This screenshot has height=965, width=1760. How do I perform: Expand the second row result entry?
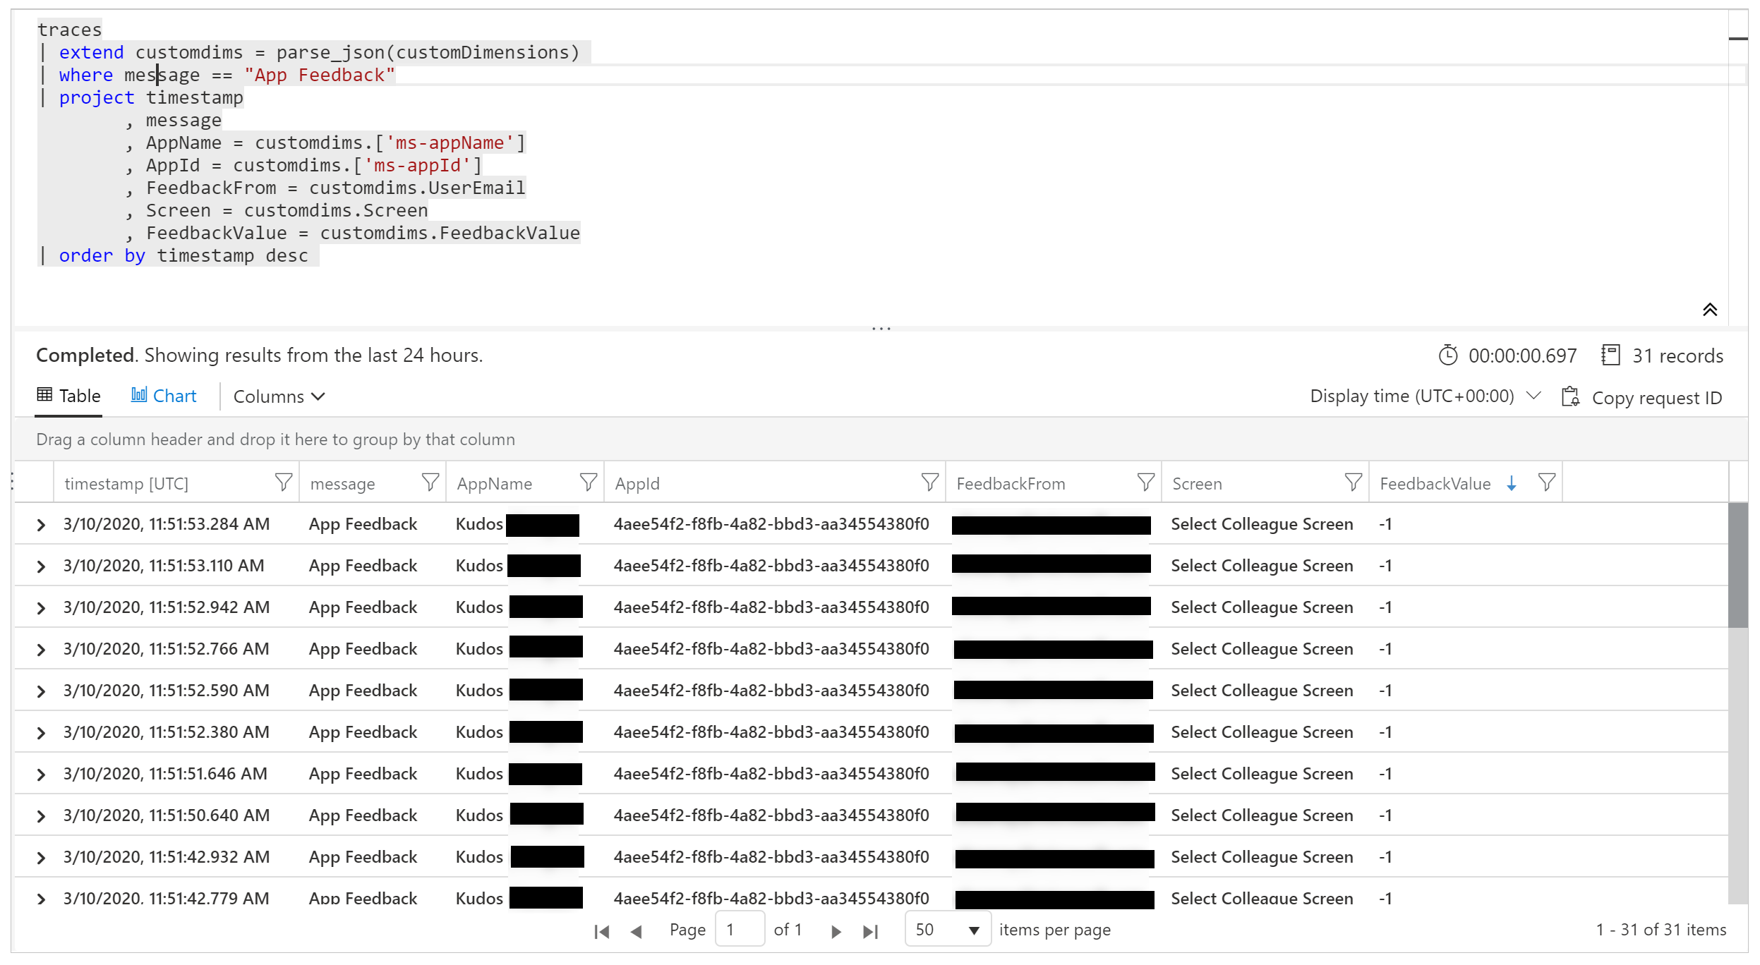point(42,564)
